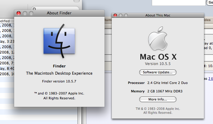The height and width of the screenshot is (124, 213).
Task: Click the Apple logo in About This Mac
Action: click(x=158, y=39)
